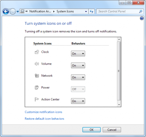Click the Action Center flag icon
This screenshot has width=146, height=137.
pos(37,99)
